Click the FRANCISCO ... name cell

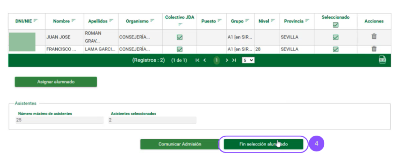[x=64, y=49]
